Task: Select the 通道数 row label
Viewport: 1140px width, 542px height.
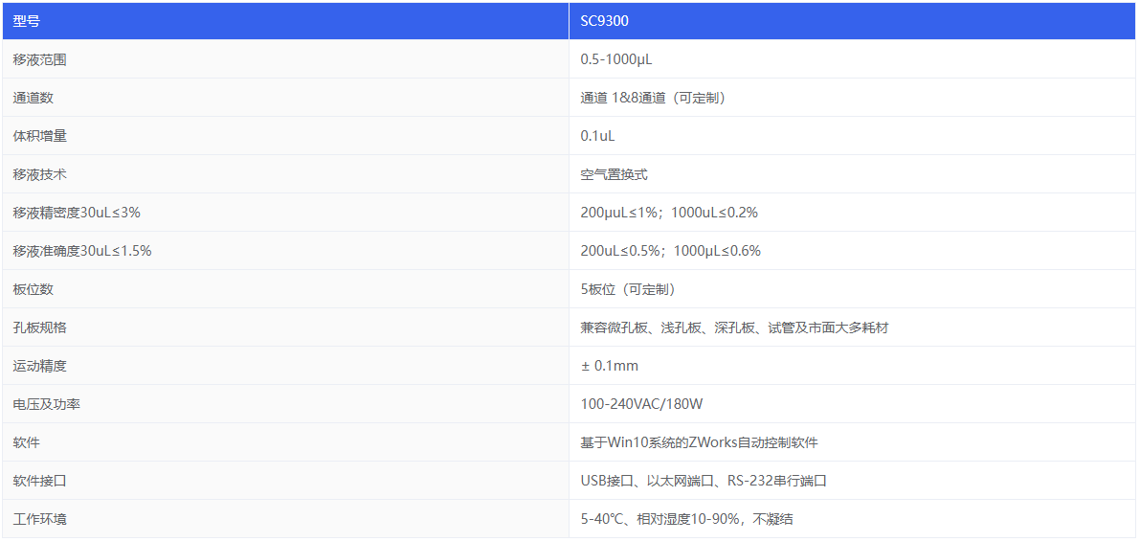Action: [34, 98]
